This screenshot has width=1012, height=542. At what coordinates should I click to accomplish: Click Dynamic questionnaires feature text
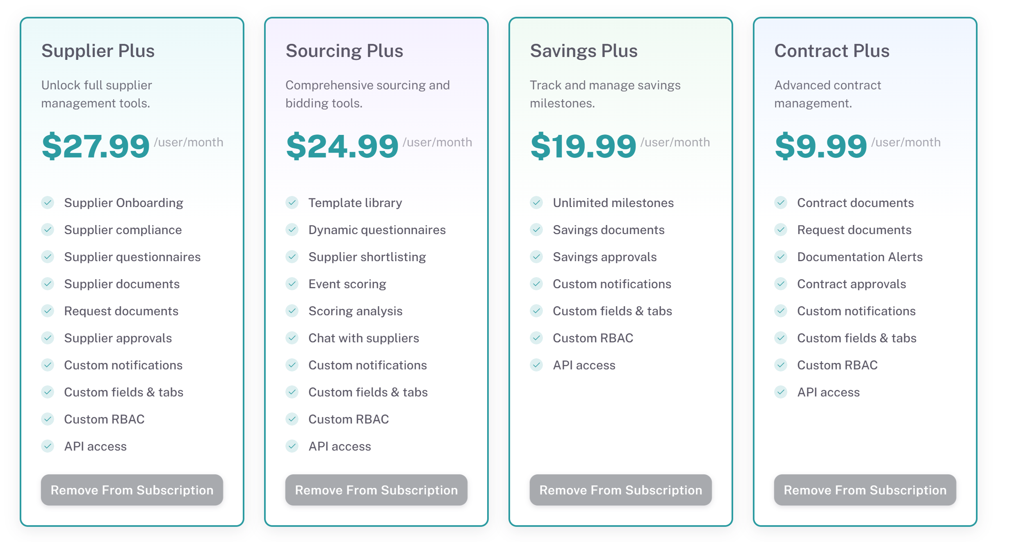point(377,230)
